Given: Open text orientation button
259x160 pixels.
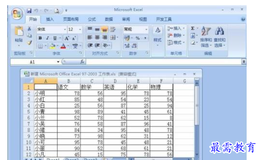Looking at the screenshot, I should pyautogui.click(x=105, y=45).
